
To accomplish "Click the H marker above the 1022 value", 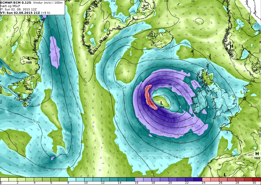I will point(257,154).
